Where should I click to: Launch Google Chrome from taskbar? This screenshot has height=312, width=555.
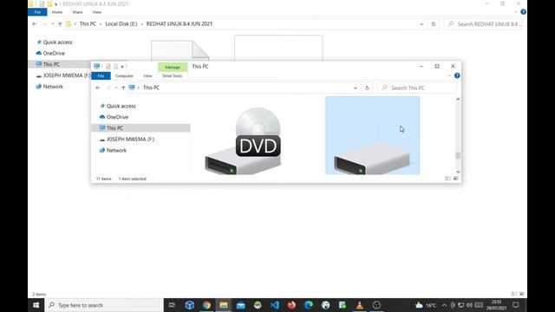(206, 305)
